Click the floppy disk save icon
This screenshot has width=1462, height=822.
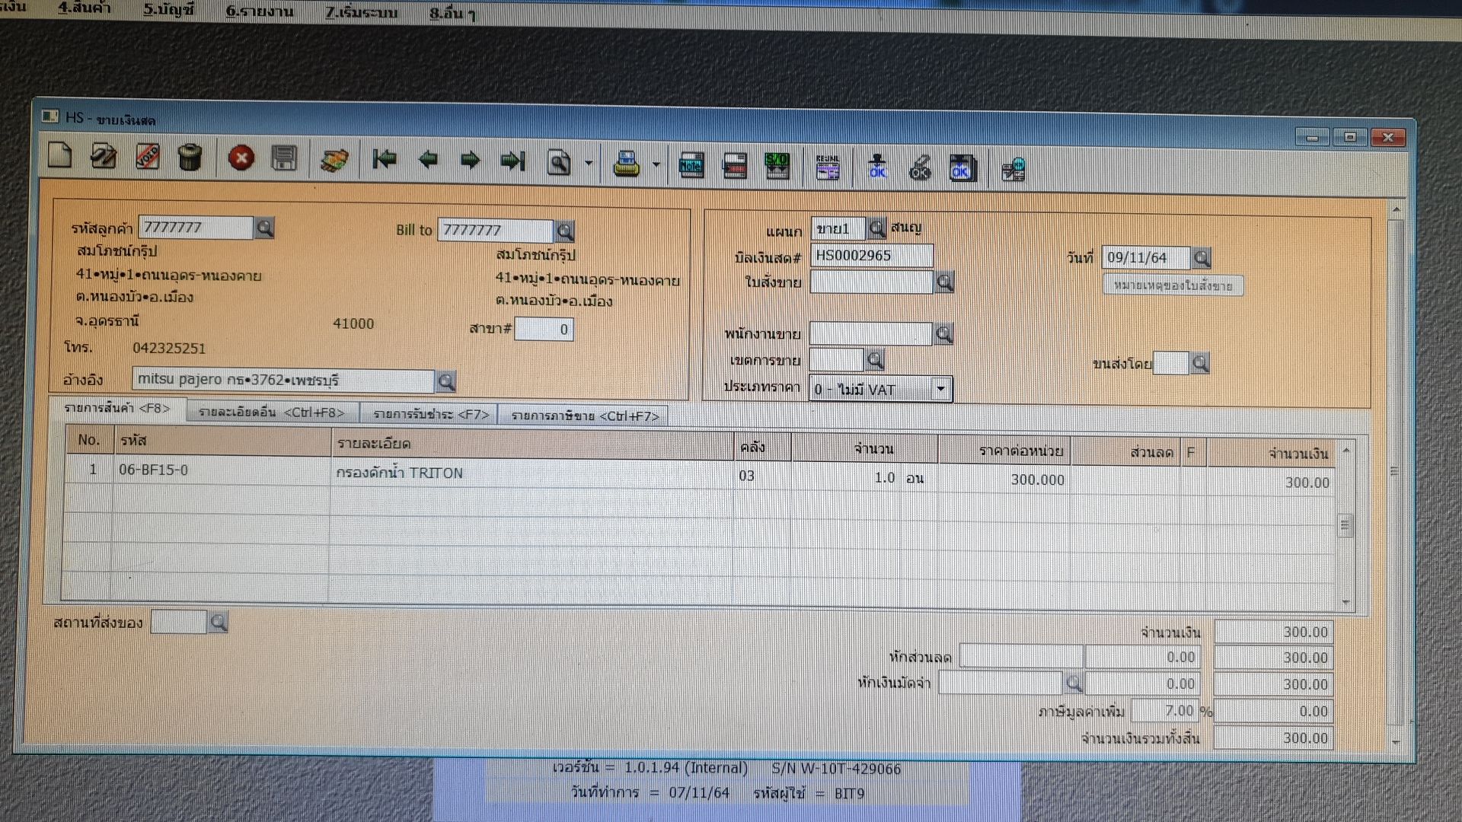(284, 158)
